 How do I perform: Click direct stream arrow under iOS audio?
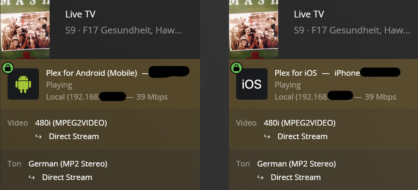[260, 178]
